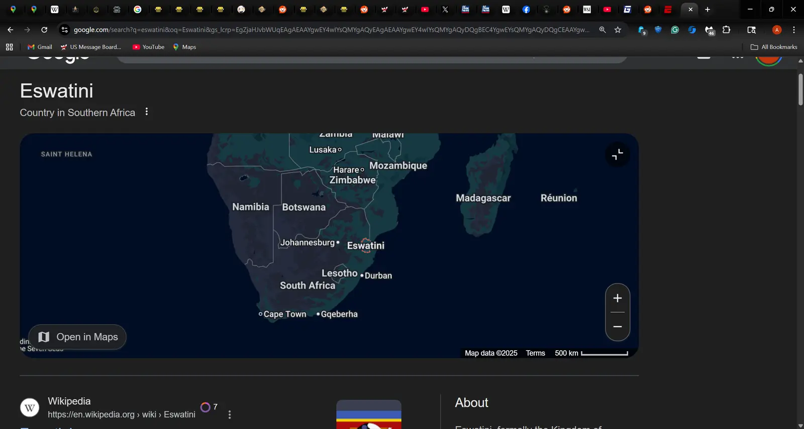Click the scrollbar down arrow
Screen dimensions: 804x429
(x=800, y=425)
